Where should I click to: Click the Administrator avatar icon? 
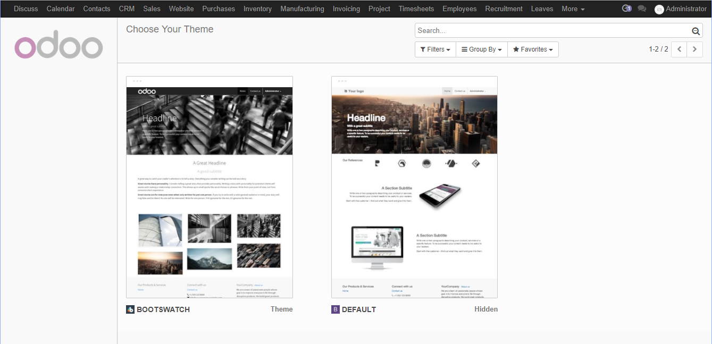(659, 9)
